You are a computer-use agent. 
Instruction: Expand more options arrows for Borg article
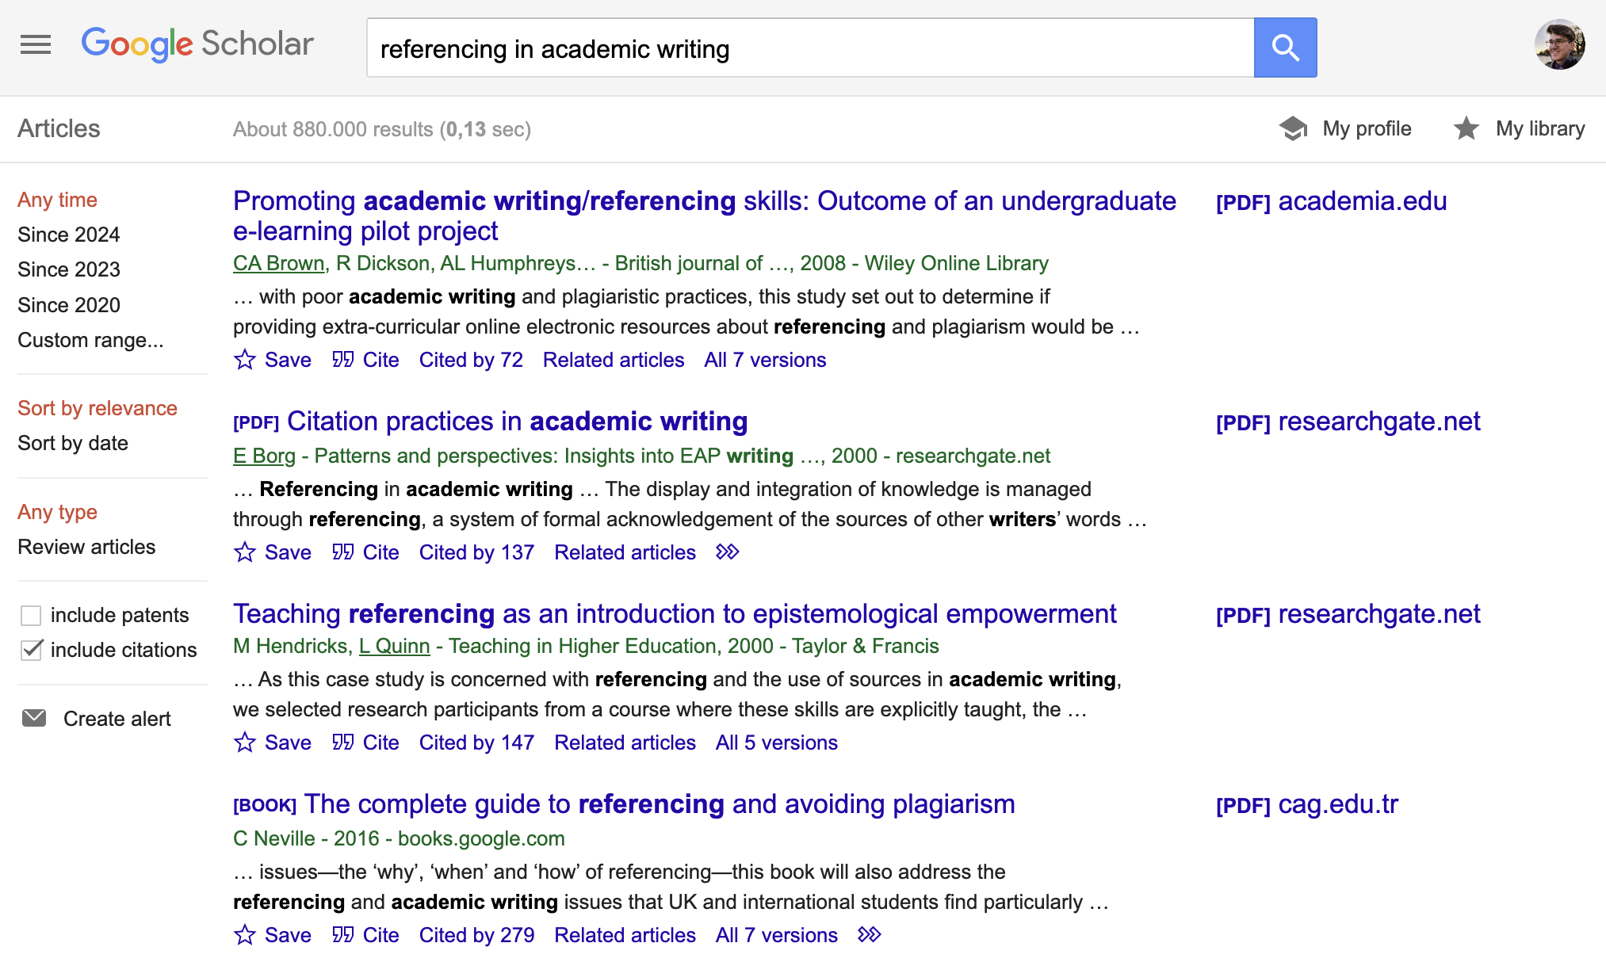tap(727, 552)
